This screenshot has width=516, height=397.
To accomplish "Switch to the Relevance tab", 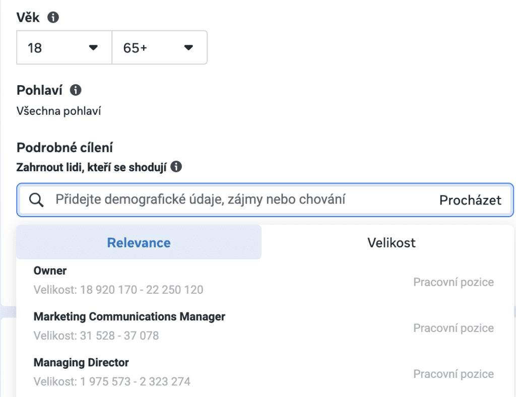I will point(139,242).
